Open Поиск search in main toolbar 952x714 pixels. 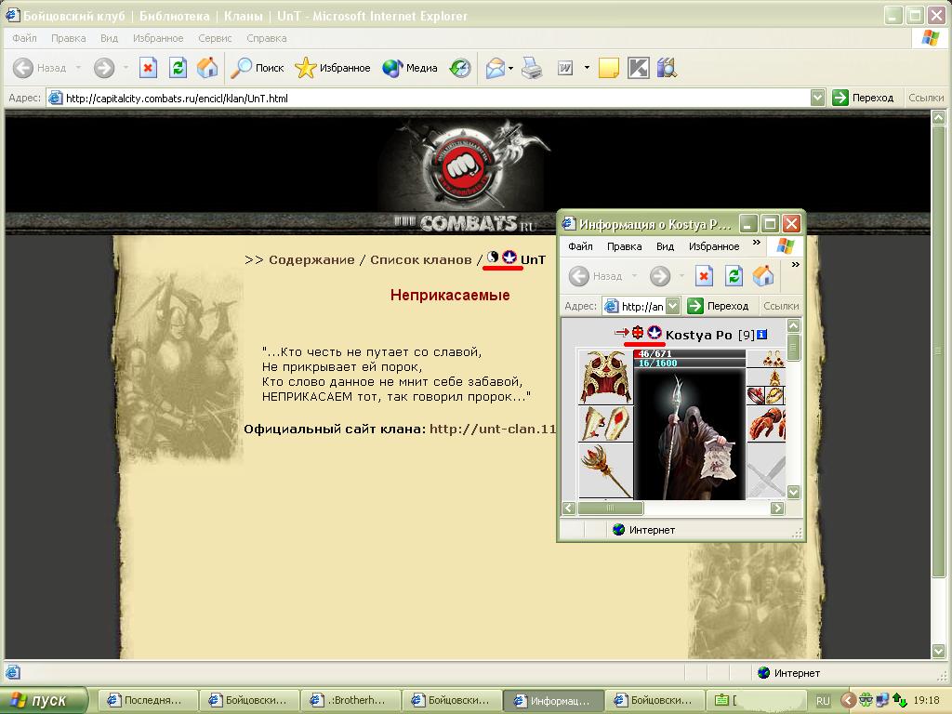pos(258,68)
